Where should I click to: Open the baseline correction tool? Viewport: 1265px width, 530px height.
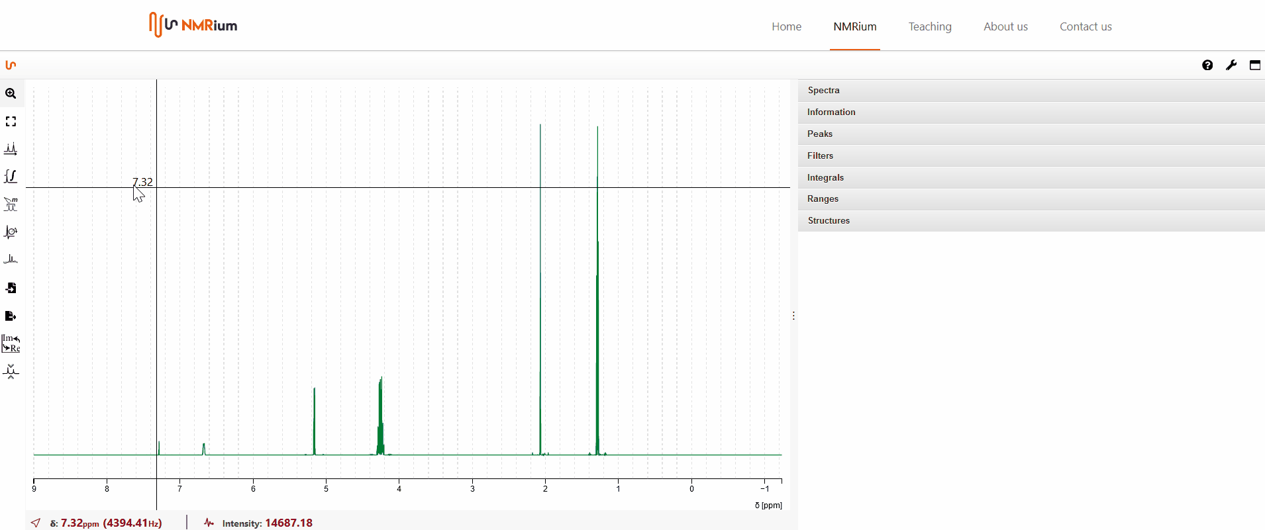tap(11, 260)
